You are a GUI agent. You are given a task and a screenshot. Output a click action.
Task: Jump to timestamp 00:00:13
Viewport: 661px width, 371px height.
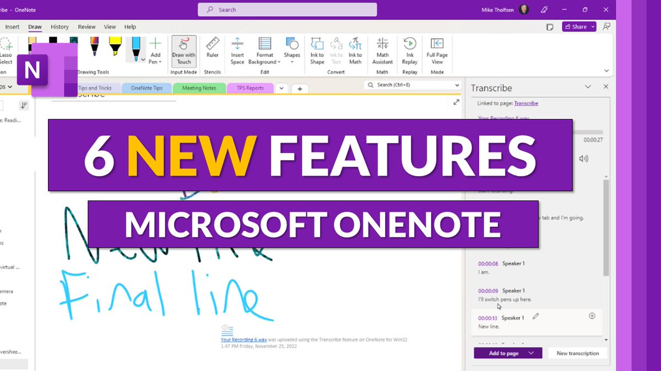[x=488, y=318]
